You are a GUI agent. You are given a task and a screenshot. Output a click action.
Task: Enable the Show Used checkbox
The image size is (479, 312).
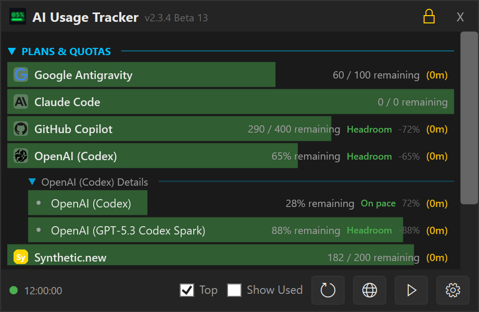pos(234,290)
